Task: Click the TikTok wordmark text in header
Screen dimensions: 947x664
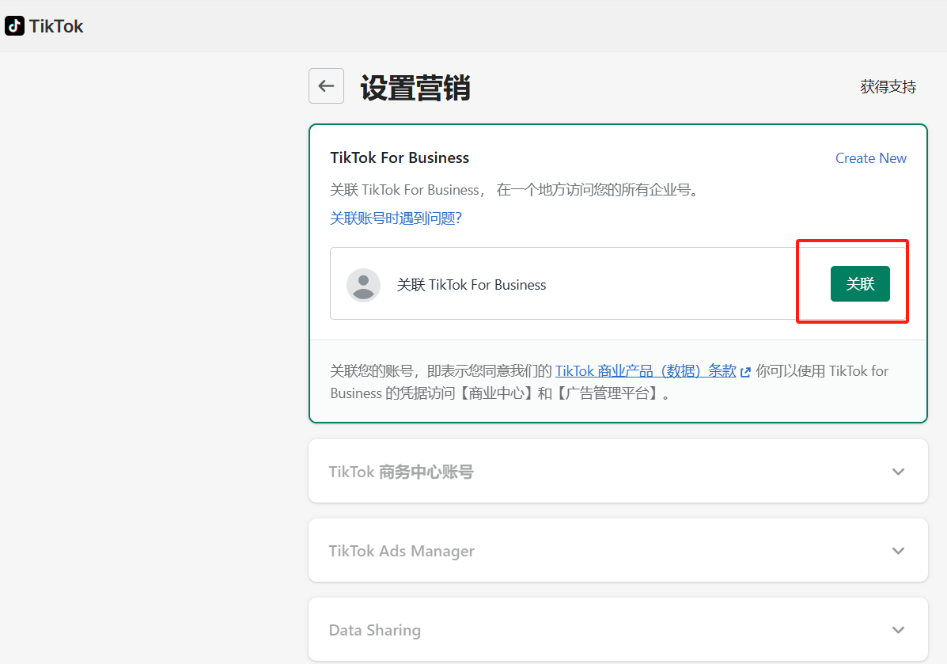Action: click(x=56, y=26)
